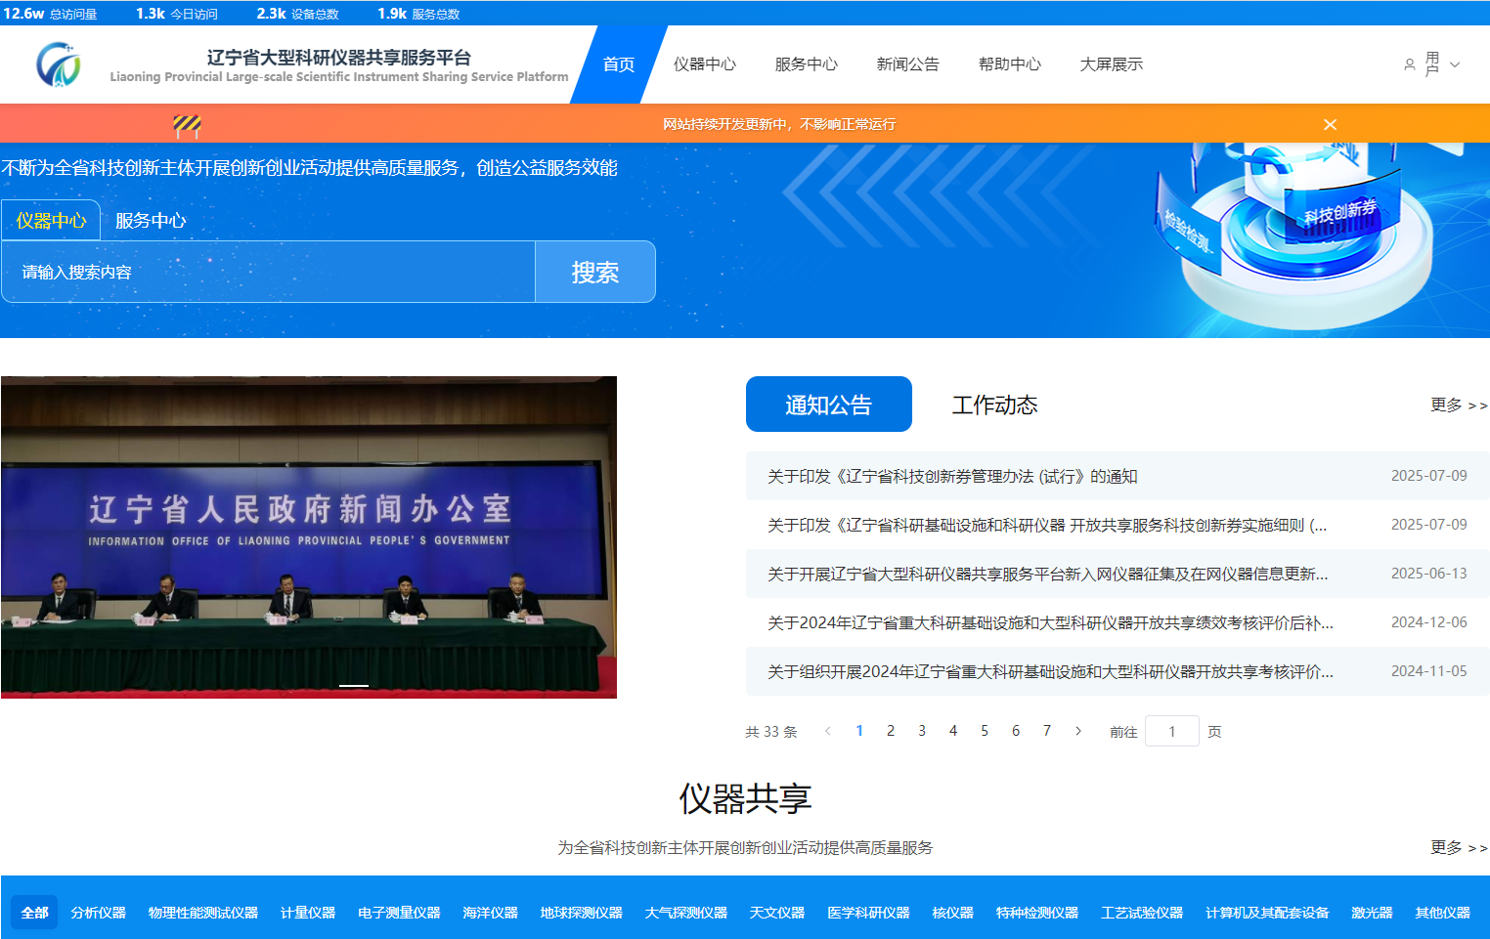
Task: Click the user profile icon at top right
Action: (x=1408, y=64)
